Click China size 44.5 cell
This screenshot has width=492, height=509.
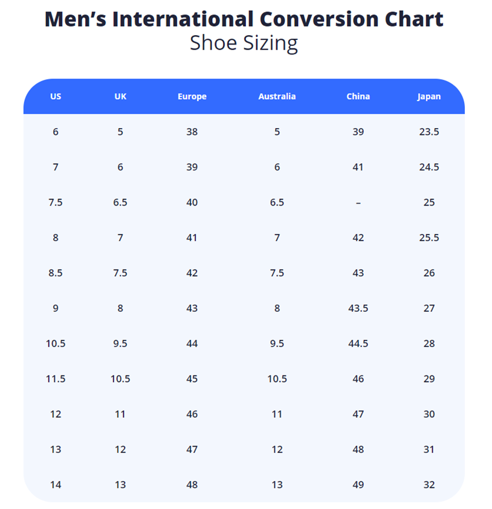tap(358, 343)
